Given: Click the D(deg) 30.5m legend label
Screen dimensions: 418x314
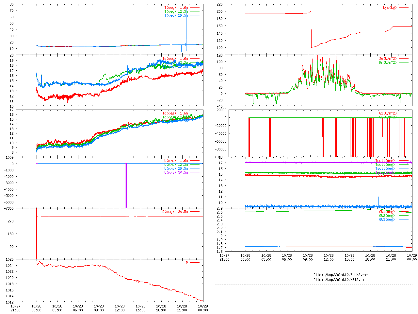Looking at the screenshot, I should [175, 212].
